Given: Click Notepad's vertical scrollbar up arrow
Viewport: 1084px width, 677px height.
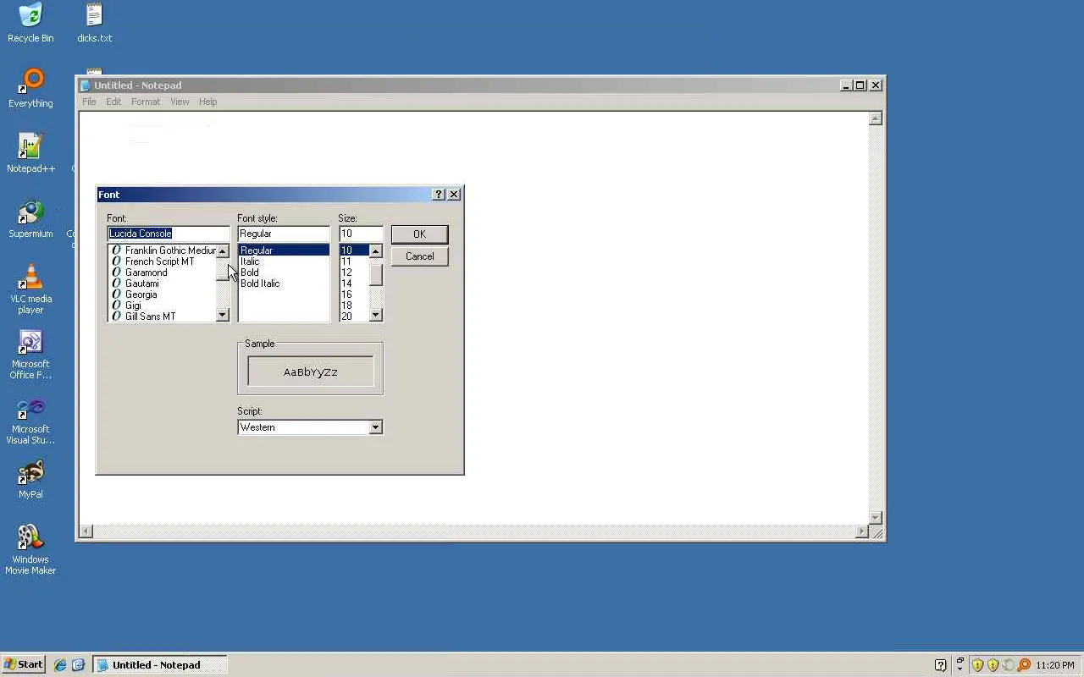Looking at the screenshot, I should coord(876,118).
